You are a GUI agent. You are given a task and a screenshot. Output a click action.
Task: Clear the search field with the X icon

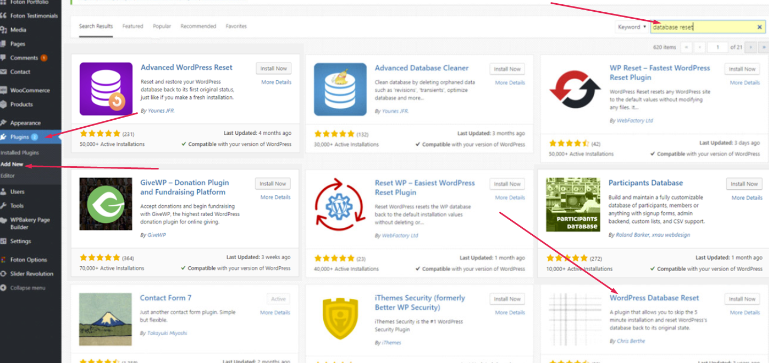[x=759, y=27]
